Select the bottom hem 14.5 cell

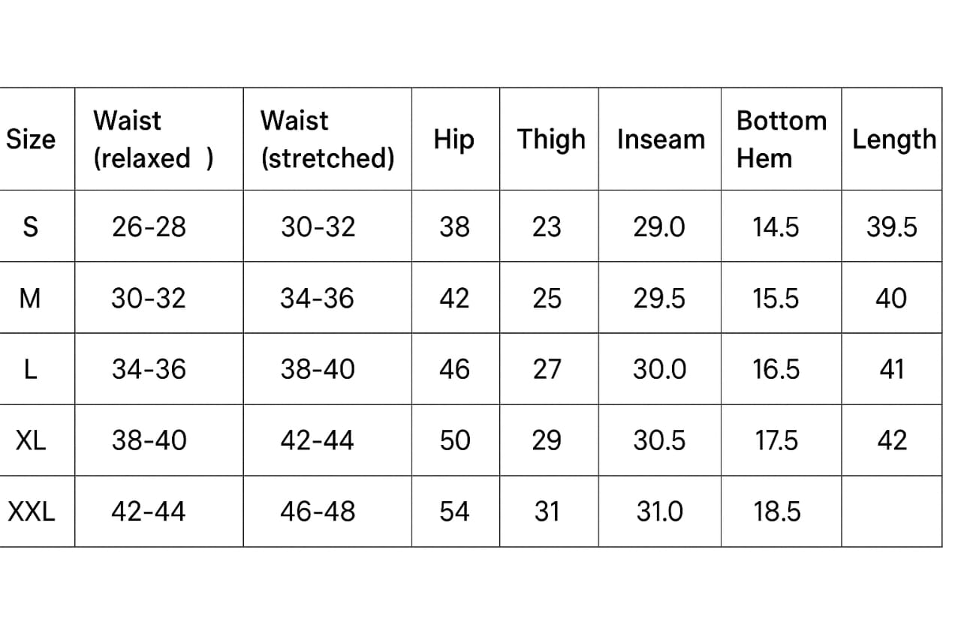pyautogui.click(x=776, y=227)
